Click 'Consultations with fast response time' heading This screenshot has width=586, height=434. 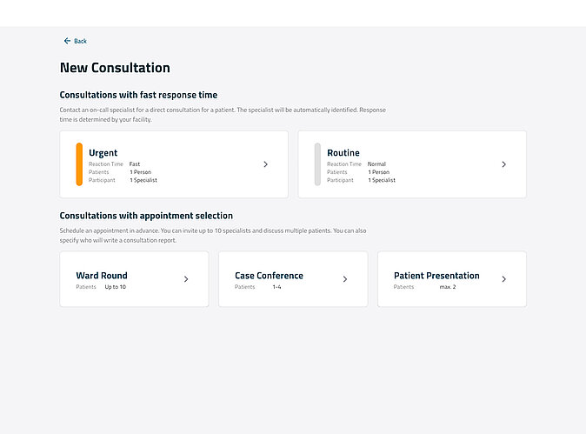point(138,95)
